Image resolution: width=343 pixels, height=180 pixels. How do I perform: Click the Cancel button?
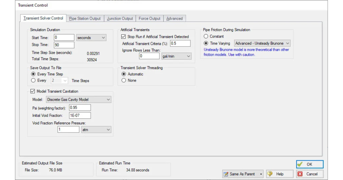coord(310,174)
